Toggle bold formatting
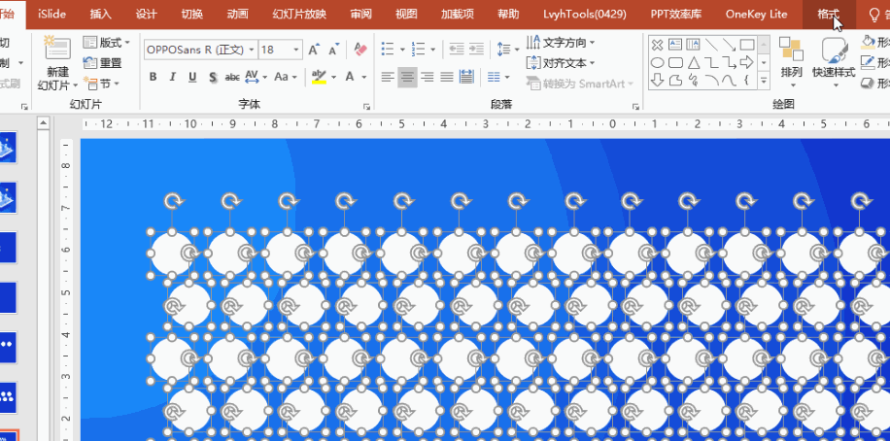This screenshot has width=890, height=441. click(x=153, y=77)
